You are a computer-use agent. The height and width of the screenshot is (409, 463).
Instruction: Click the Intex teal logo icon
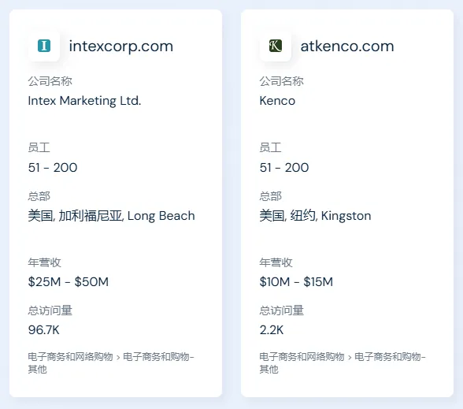click(44, 46)
